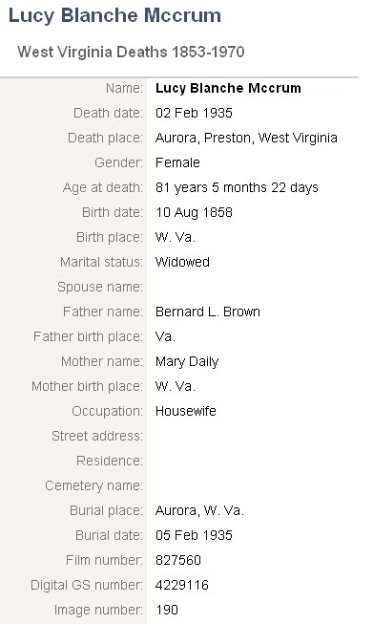Click the Cemetery name field label
The width and height of the screenshot is (373, 624).
(x=93, y=485)
